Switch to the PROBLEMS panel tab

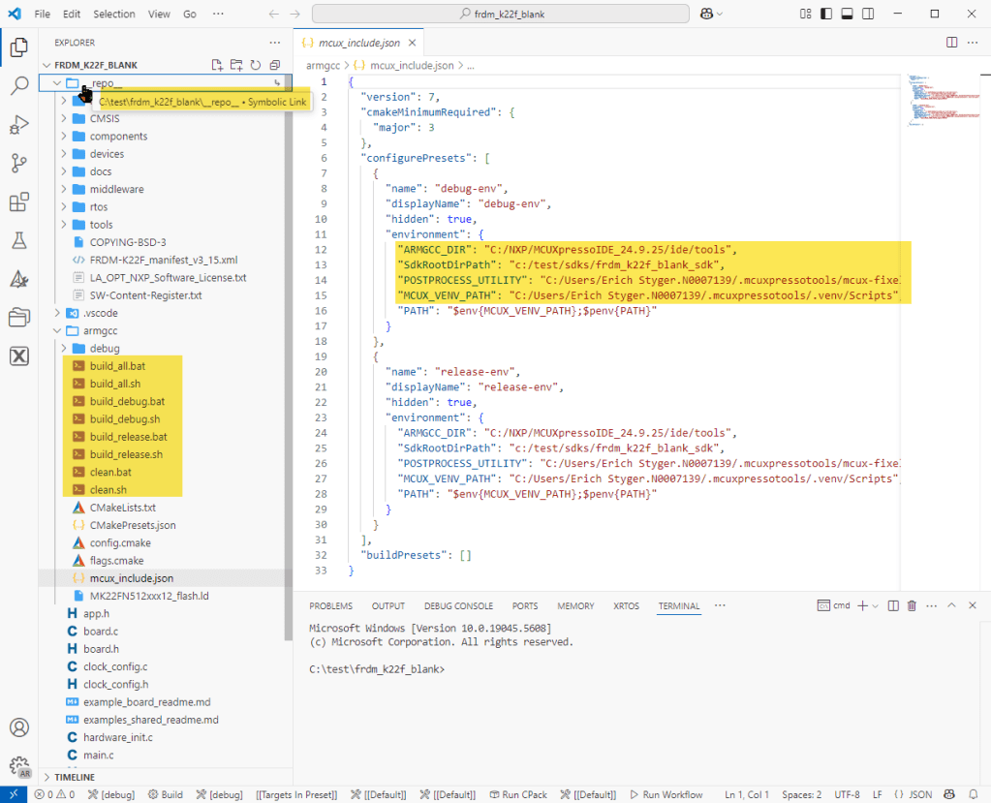[330, 606]
